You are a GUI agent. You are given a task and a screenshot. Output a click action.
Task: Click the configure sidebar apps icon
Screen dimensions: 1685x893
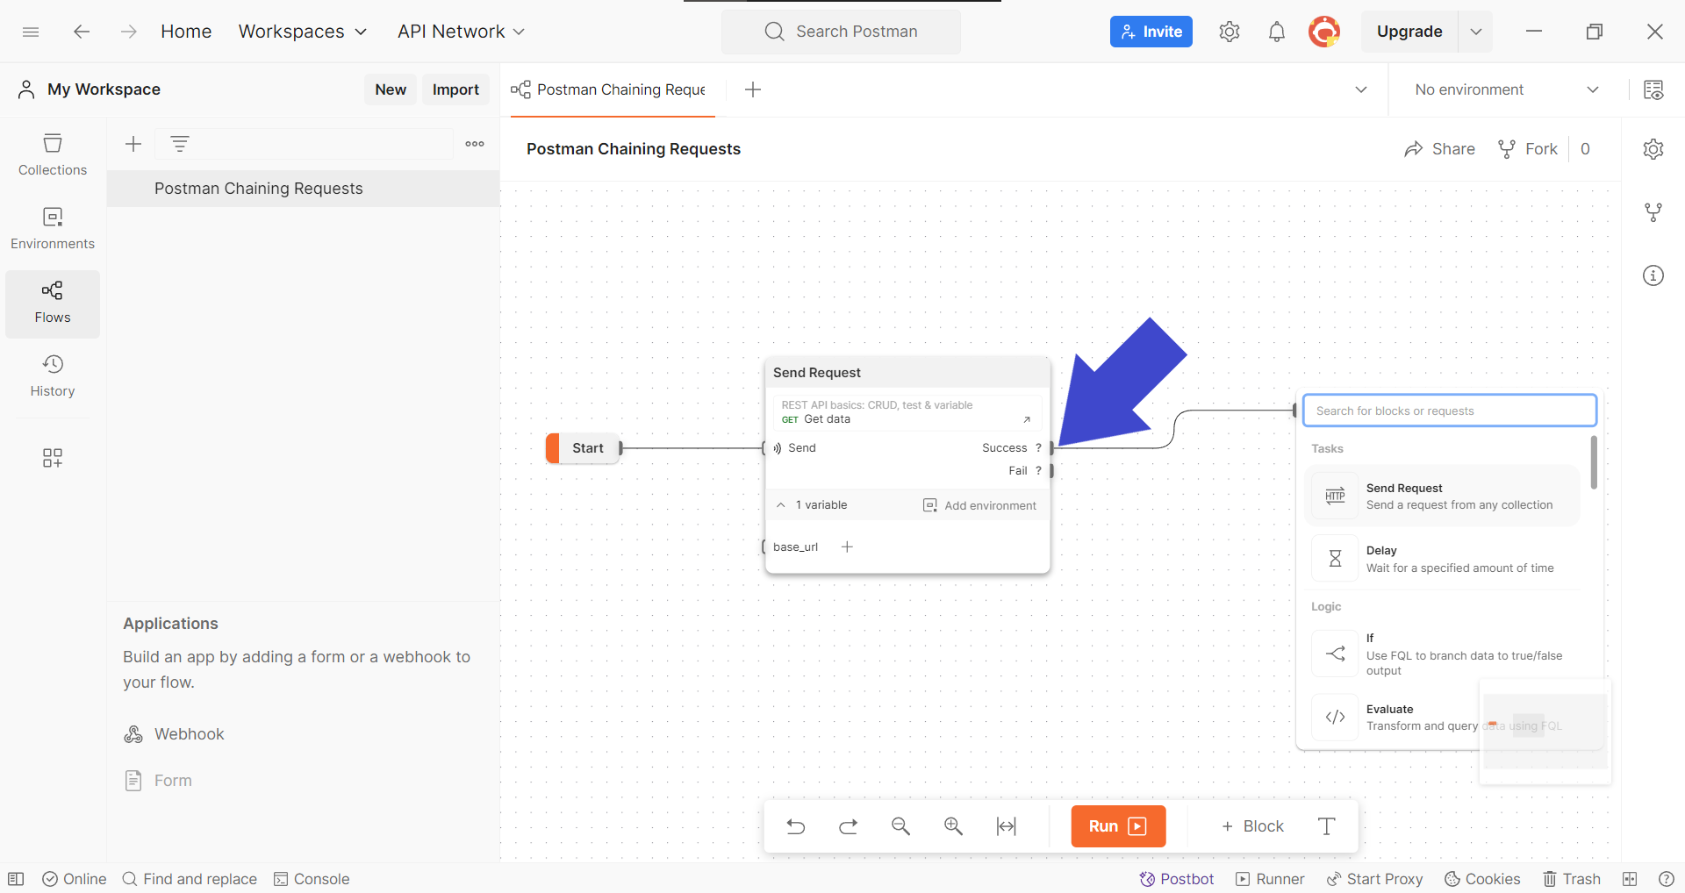coord(53,458)
